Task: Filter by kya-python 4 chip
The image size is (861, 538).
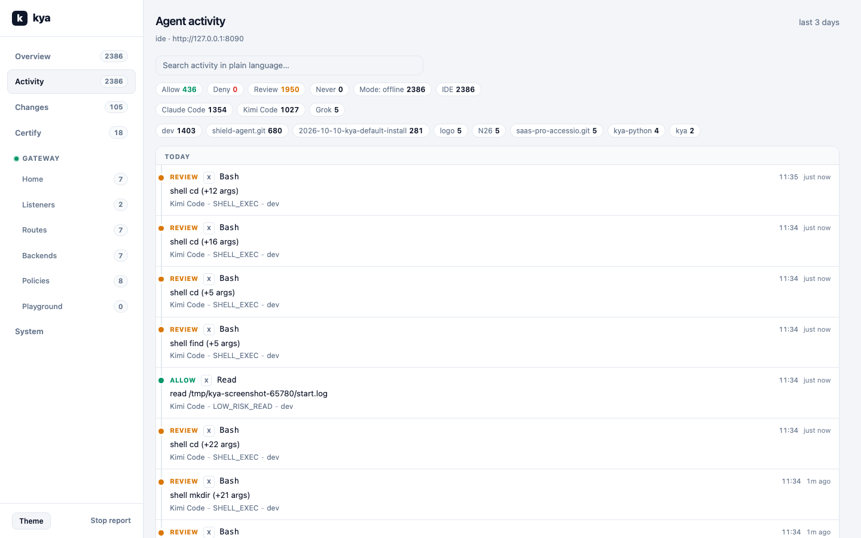Action: [636, 131]
